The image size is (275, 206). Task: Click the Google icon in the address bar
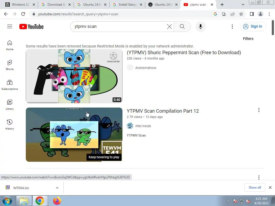click(x=215, y=14)
